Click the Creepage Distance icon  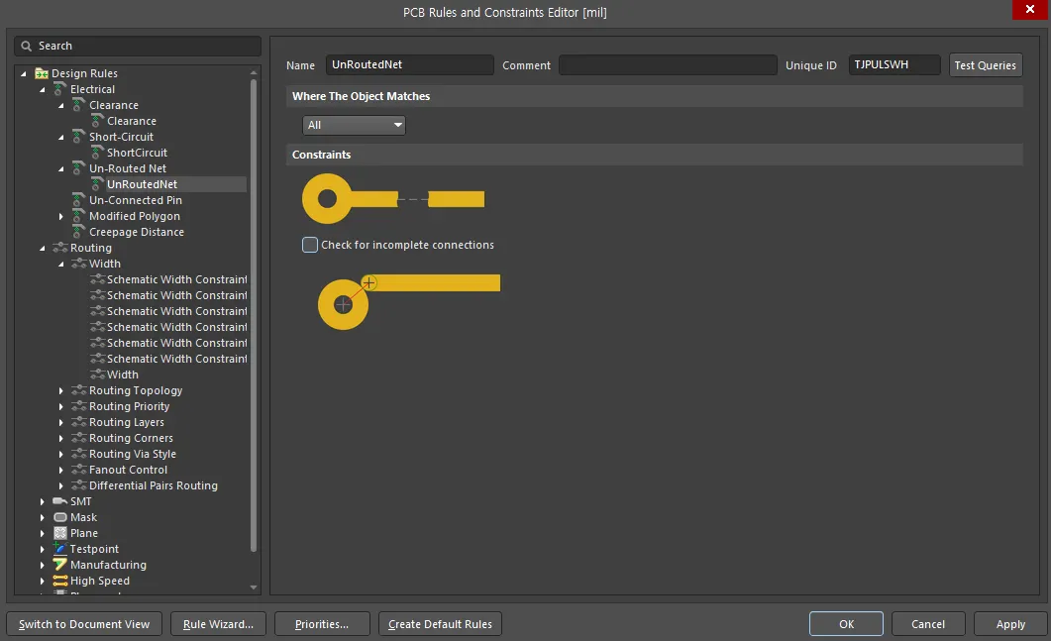[x=79, y=232]
